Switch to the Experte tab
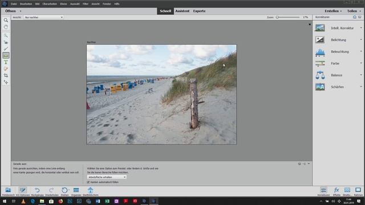Viewport: 365px width, 205px height. [199, 11]
